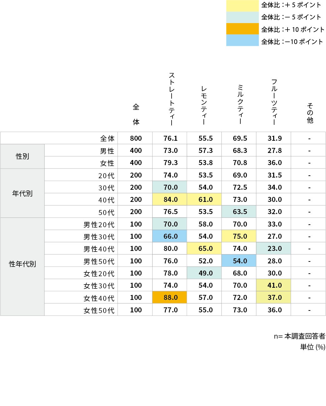Select the 79.3 cell in 女性 row
Viewport: 326px width, 406px height.
170,163
